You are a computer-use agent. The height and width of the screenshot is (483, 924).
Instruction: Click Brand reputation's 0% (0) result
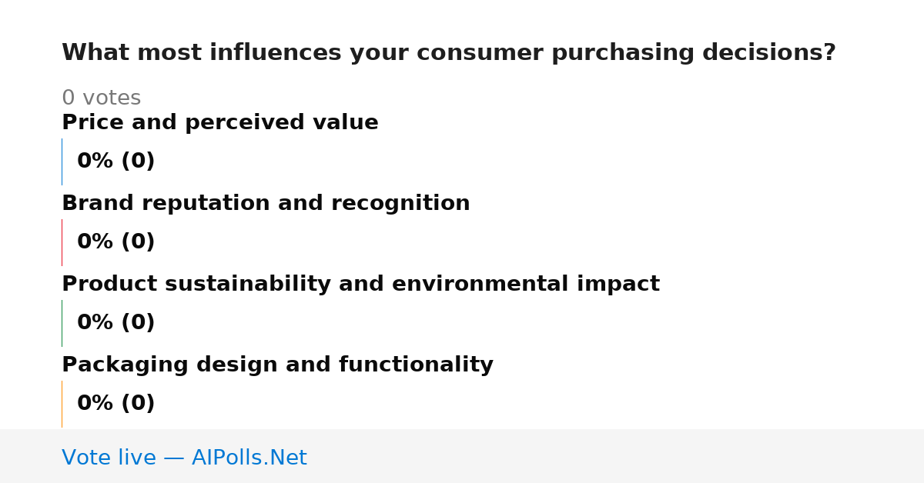click(116, 242)
